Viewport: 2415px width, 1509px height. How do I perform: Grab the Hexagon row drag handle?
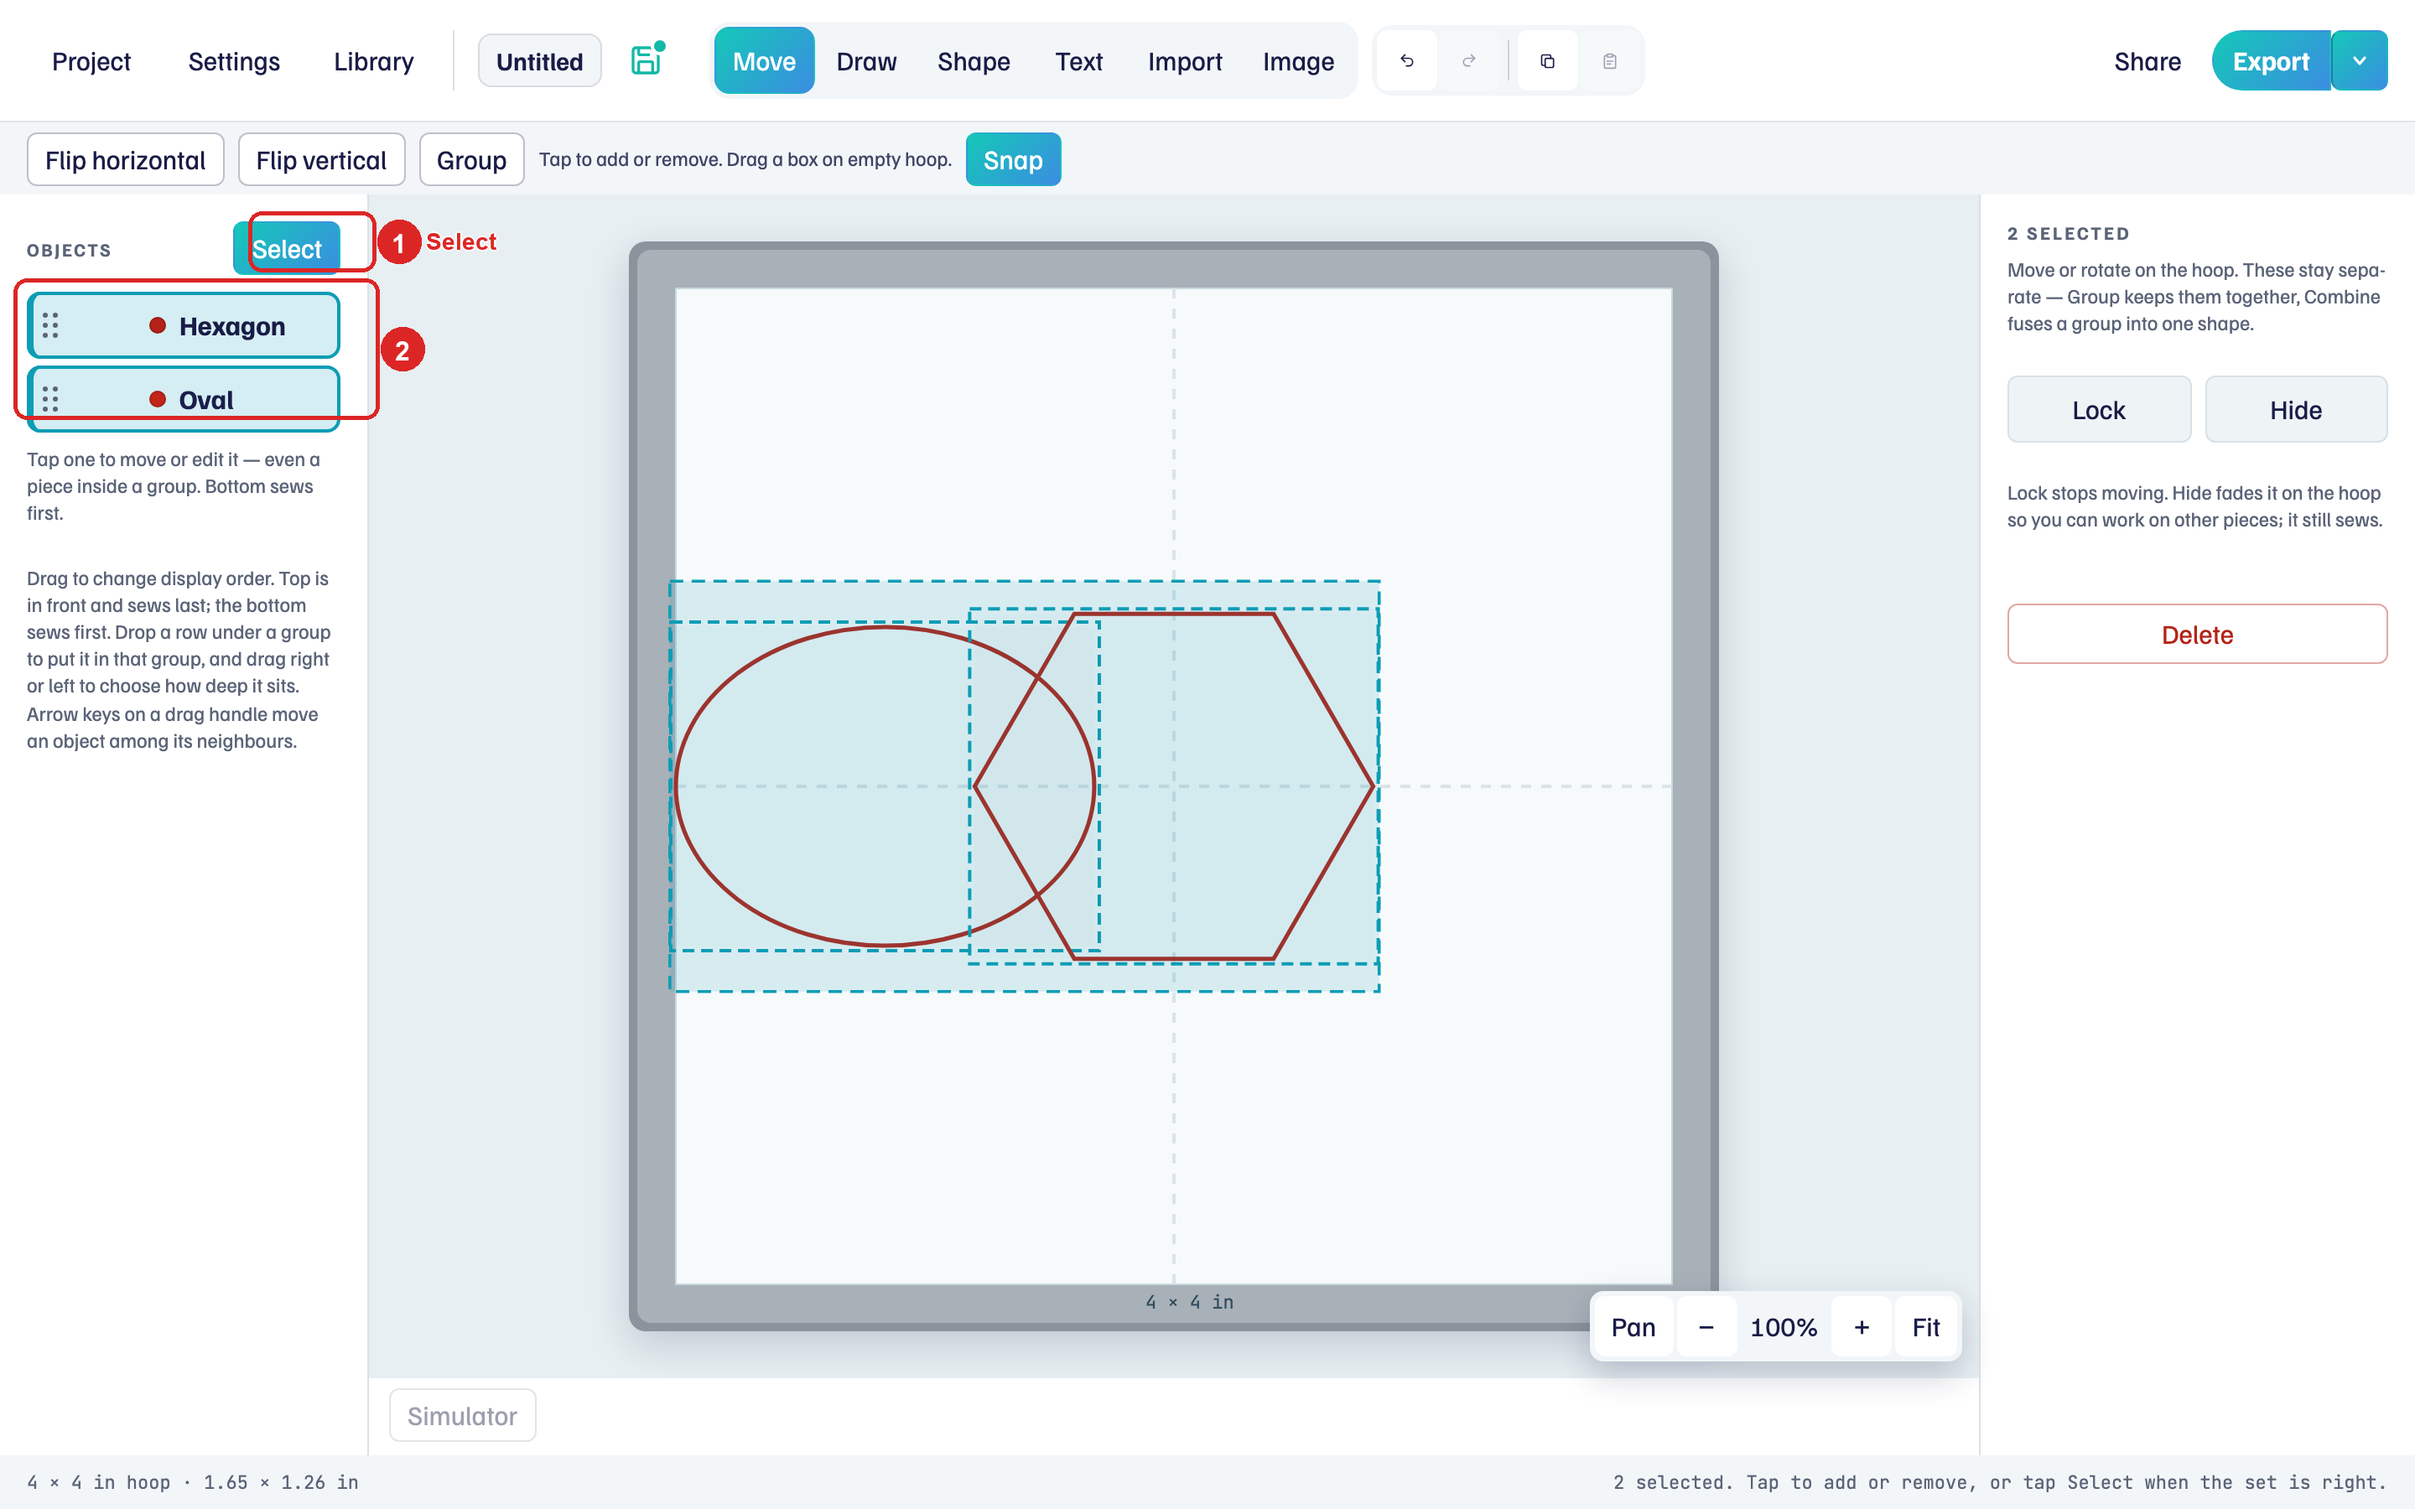pos(50,325)
